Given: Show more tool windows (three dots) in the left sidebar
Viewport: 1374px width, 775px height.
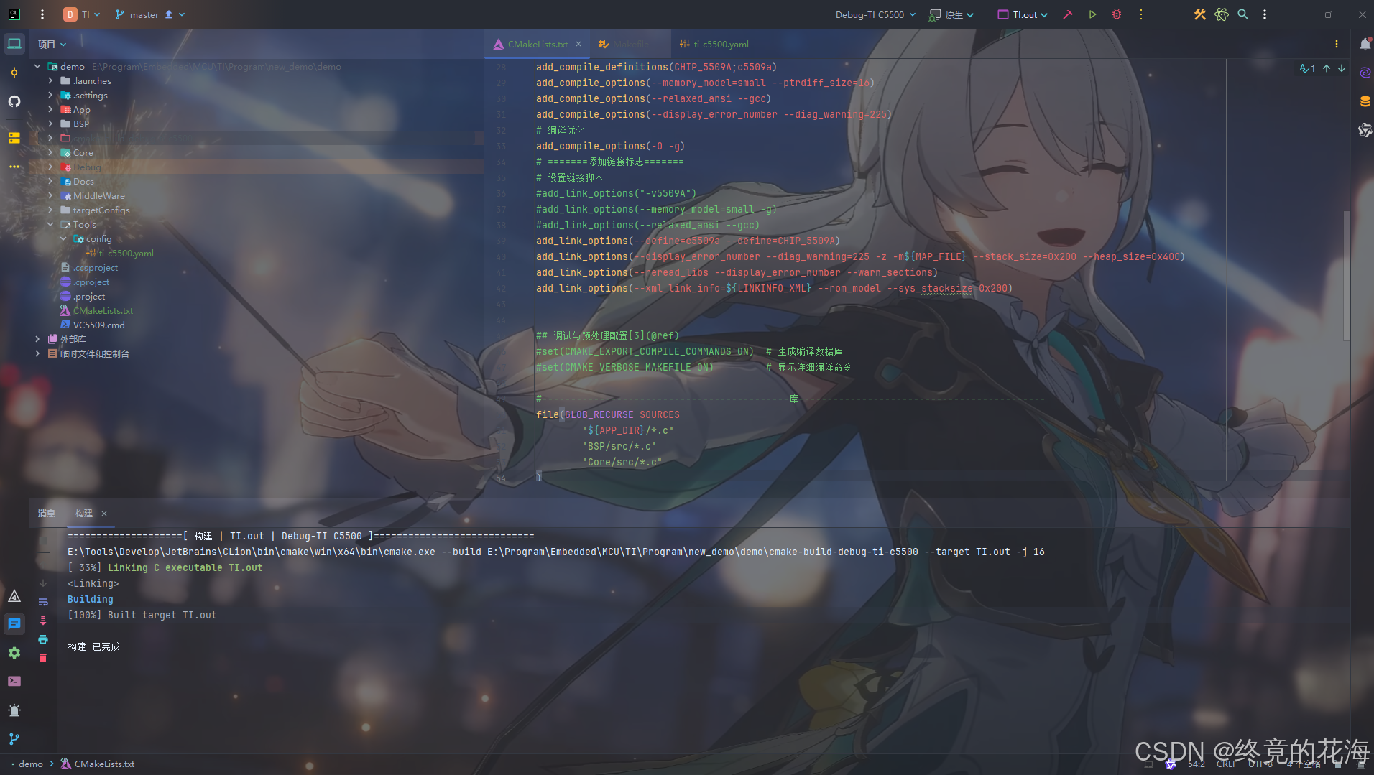Looking at the screenshot, I should coord(14,167).
